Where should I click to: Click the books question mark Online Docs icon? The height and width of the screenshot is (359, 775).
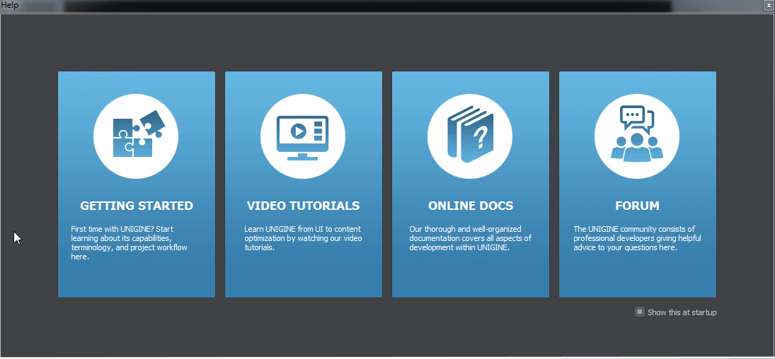[x=470, y=136]
